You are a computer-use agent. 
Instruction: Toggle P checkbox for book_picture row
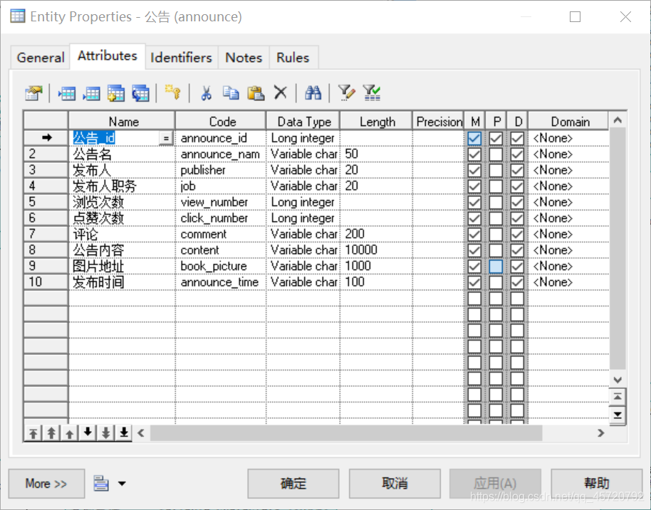(x=496, y=266)
